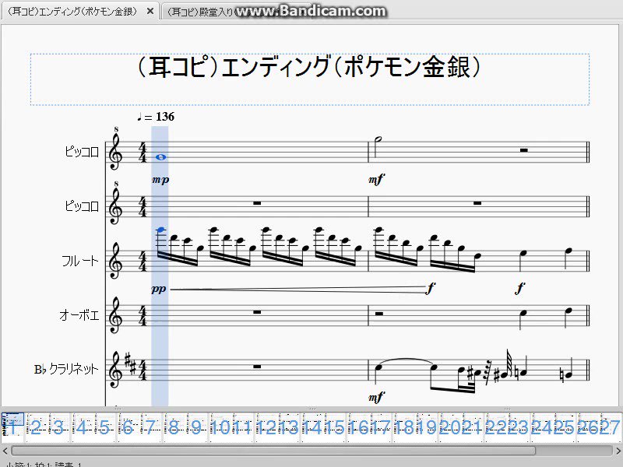Click the navigator scroll right arrow
Screen dimensions: 623x467
(x=618, y=451)
